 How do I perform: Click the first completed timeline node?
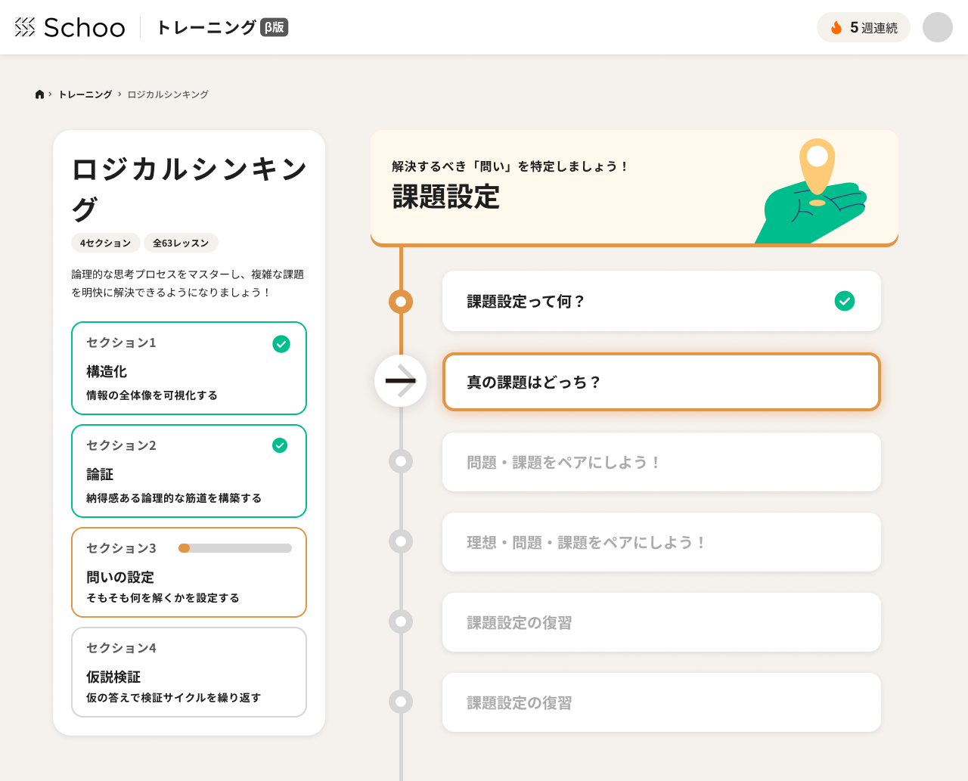[x=401, y=302]
